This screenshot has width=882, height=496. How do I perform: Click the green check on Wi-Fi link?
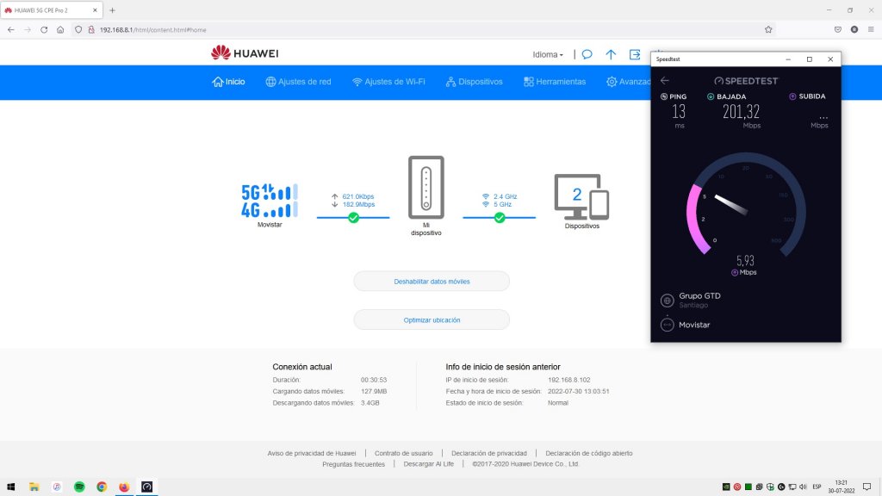500,218
